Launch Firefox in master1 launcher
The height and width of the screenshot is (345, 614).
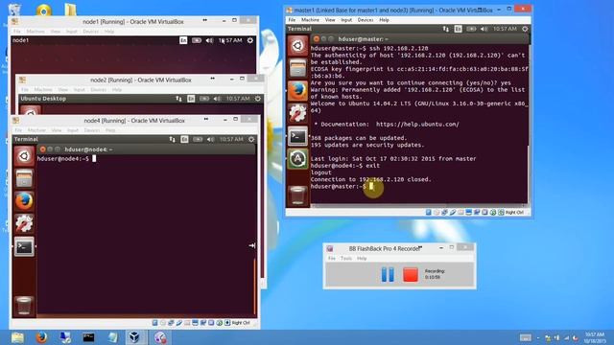[297, 91]
